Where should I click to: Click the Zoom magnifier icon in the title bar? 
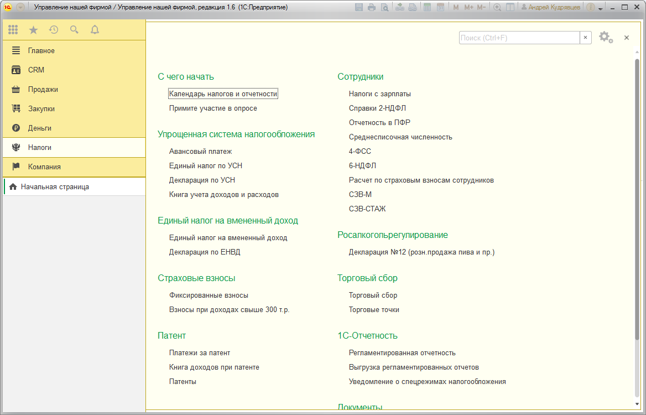click(497, 7)
